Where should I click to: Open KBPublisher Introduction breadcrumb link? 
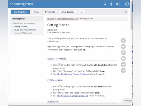(67, 18)
